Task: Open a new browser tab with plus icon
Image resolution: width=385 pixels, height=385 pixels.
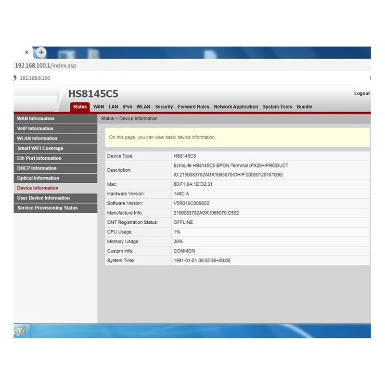Action: coord(41,52)
